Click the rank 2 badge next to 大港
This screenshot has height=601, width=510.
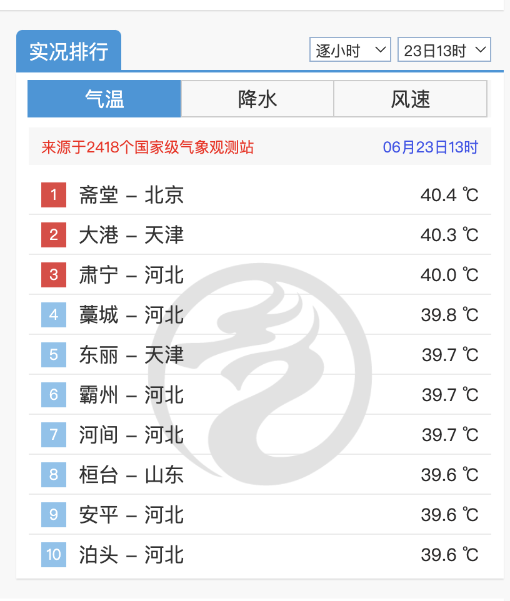[x=53, y=235]
